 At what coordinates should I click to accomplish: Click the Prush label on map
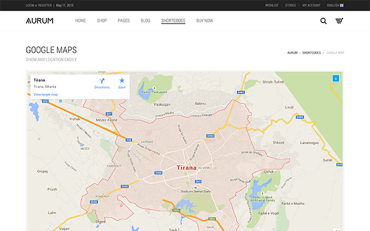pyautogui.click(x=52, y=189)
